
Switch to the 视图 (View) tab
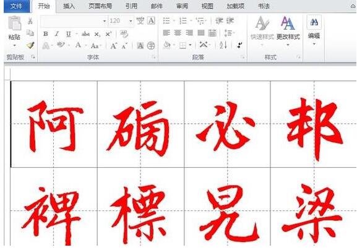[x=207, y=6]
